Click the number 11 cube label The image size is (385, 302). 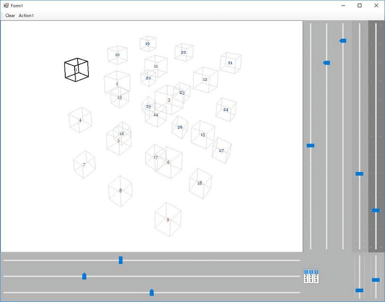click(156, 66)
